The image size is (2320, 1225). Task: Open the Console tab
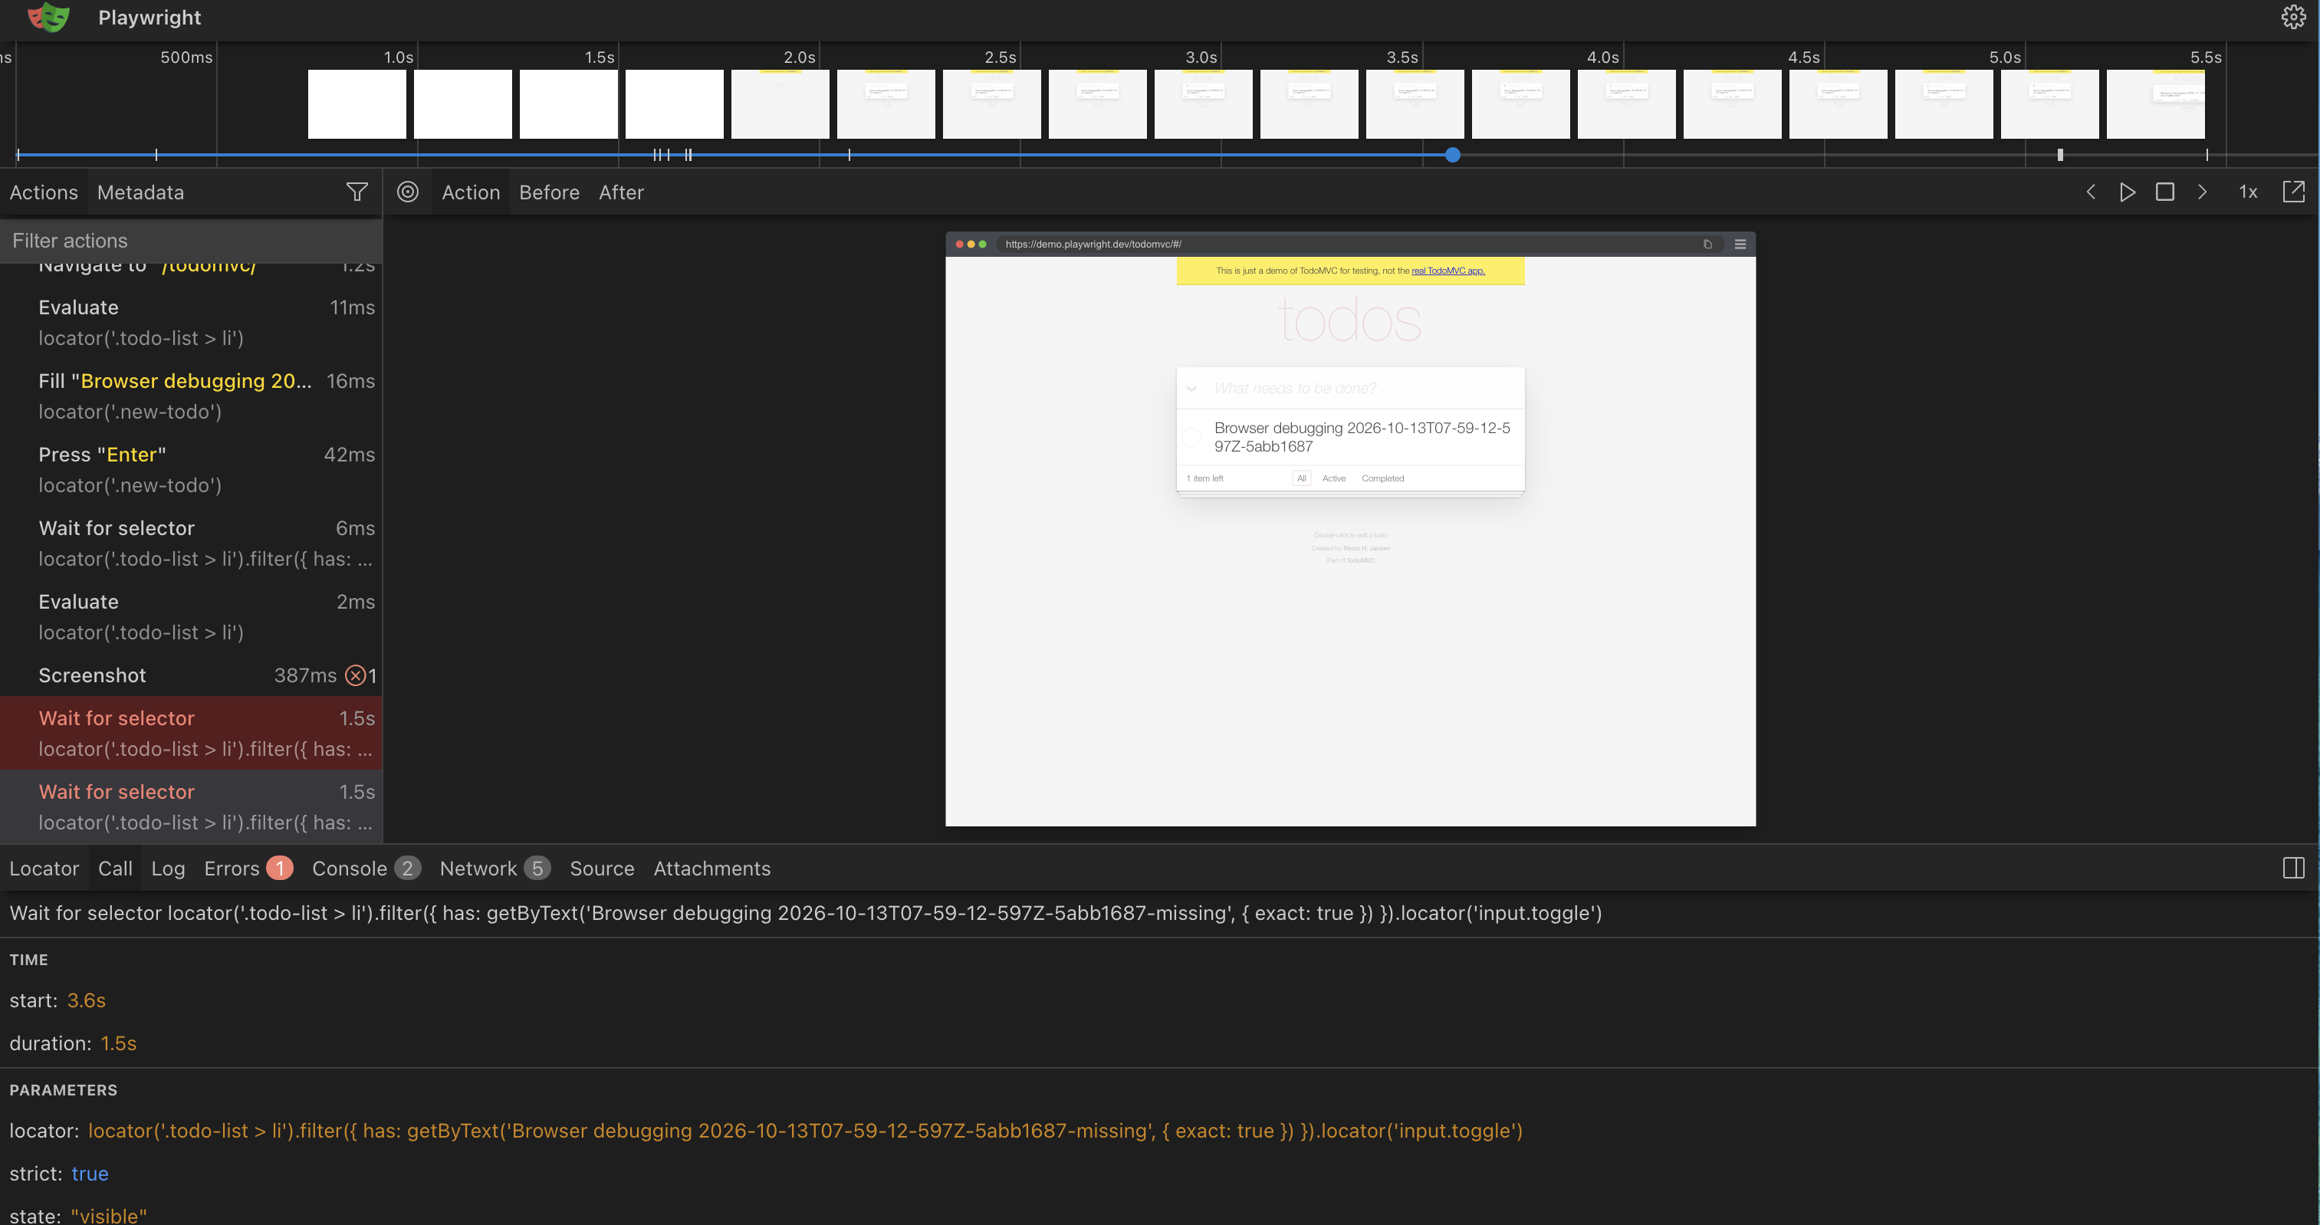point(366,869)
